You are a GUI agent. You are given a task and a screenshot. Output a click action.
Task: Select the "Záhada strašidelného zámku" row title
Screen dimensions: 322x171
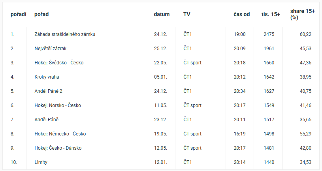65,34
